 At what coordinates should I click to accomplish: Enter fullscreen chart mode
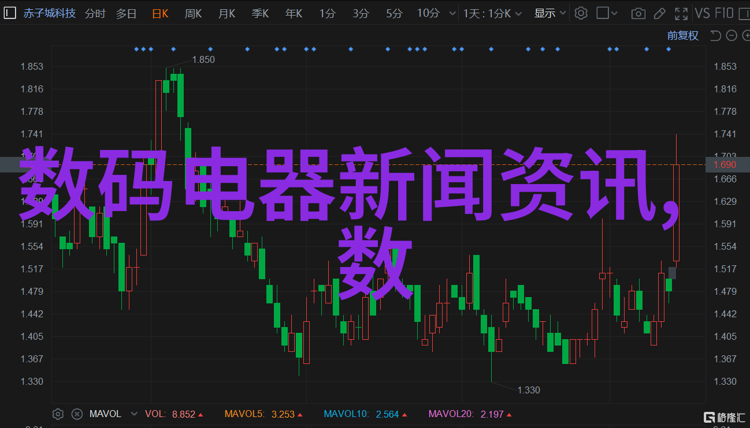tap(682, 13)
